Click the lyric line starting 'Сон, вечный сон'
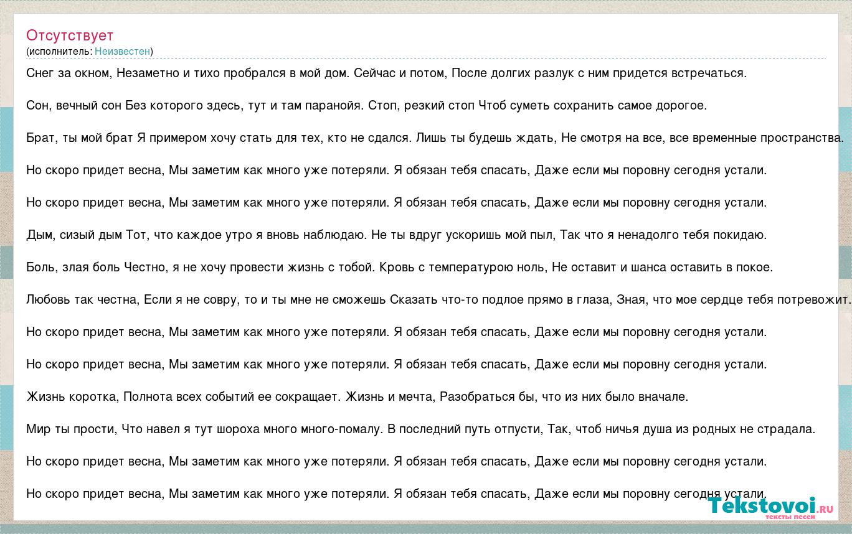852x534 pixels. [367, 105]
